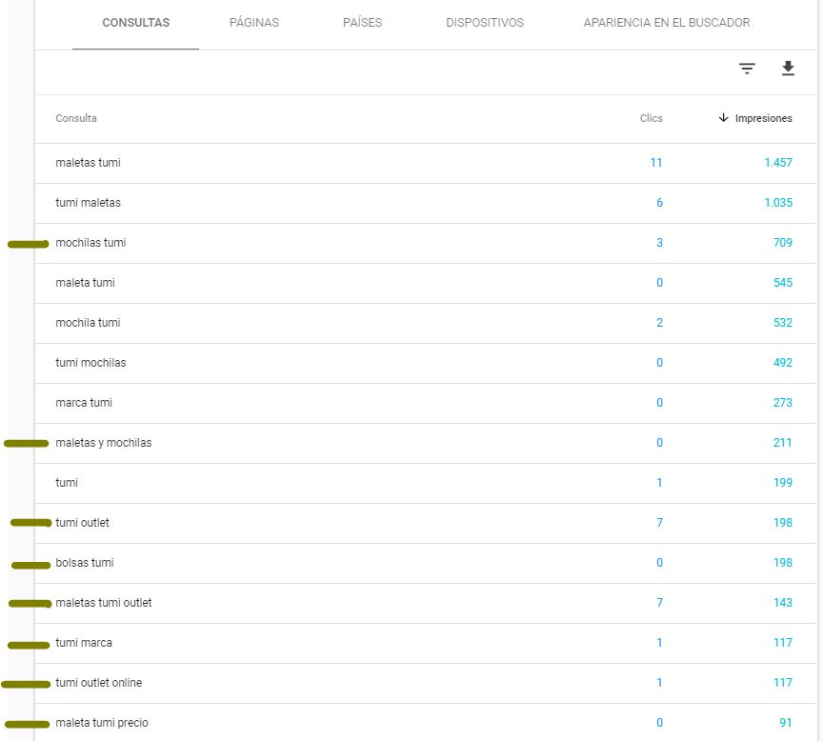This screenshot has height=741, width=823.
Task: Click 117 impressions for tumi outlet online
Action: 783,683
